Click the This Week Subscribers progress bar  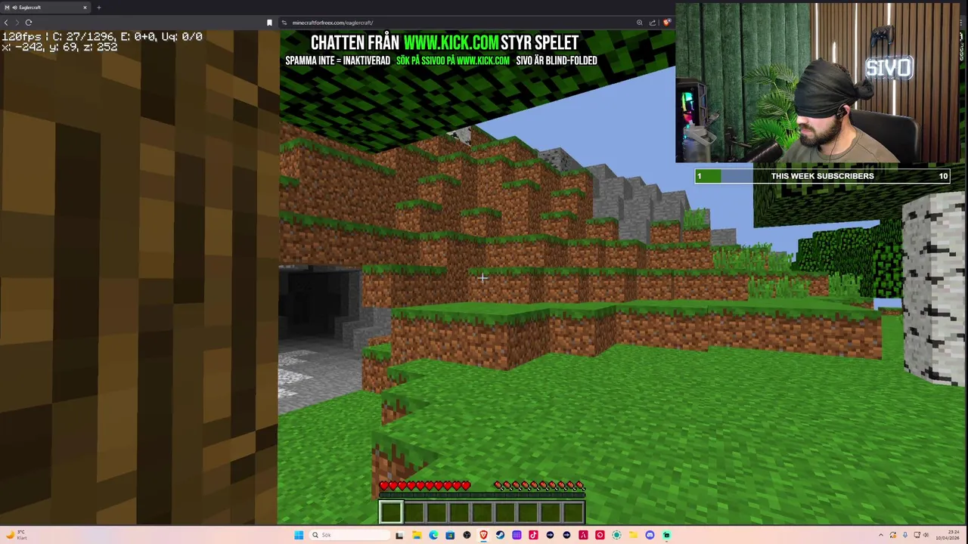(822, 176)
